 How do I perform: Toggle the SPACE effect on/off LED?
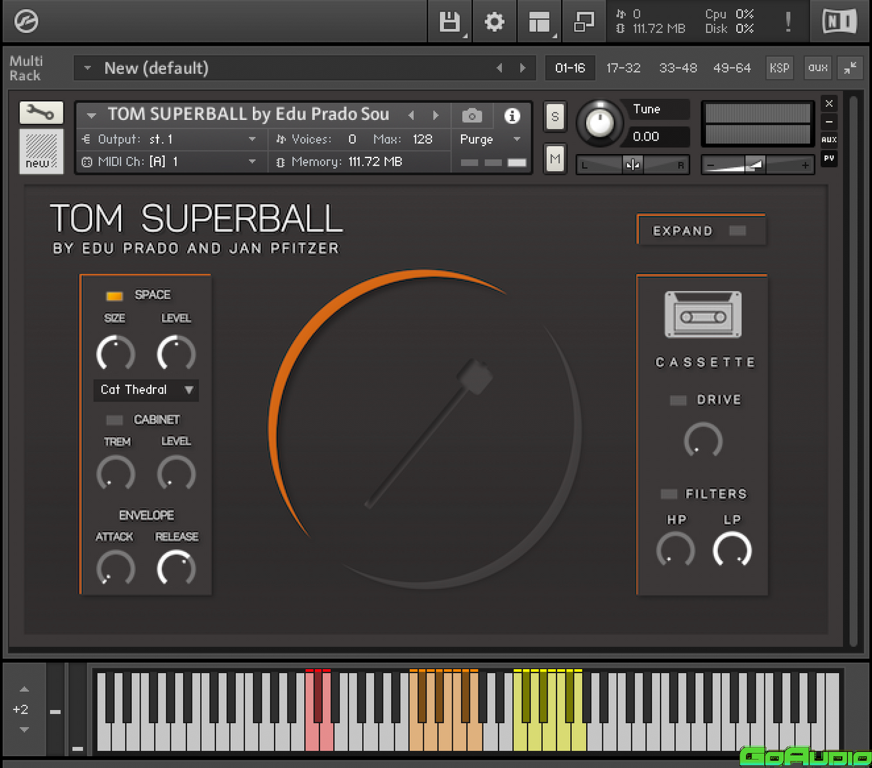click(114, 295)
